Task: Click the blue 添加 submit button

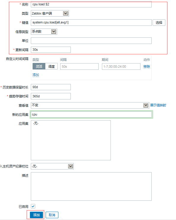Action: point(36,215)
